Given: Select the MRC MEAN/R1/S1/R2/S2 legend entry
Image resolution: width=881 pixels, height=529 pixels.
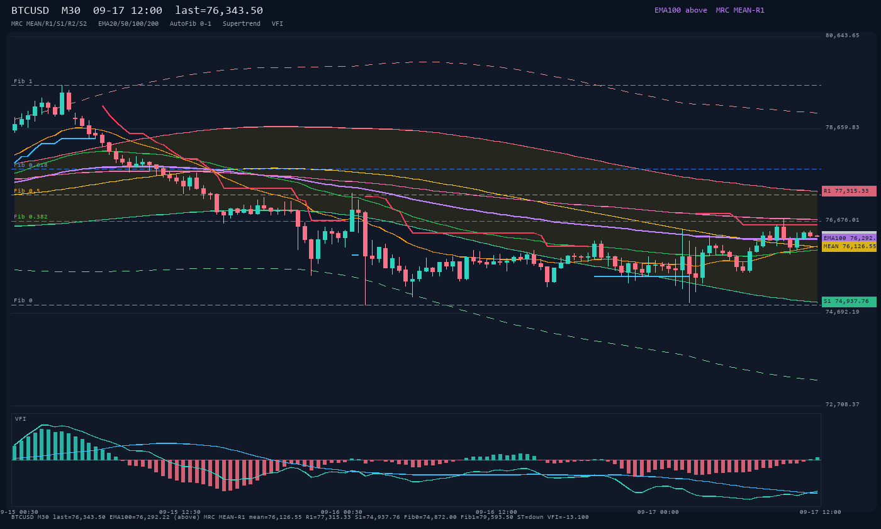Looking at the screenshot, I should [49, 23].
